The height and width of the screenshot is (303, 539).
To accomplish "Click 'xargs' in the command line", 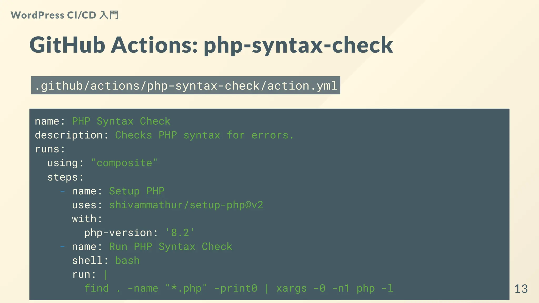I will point(291,289).
